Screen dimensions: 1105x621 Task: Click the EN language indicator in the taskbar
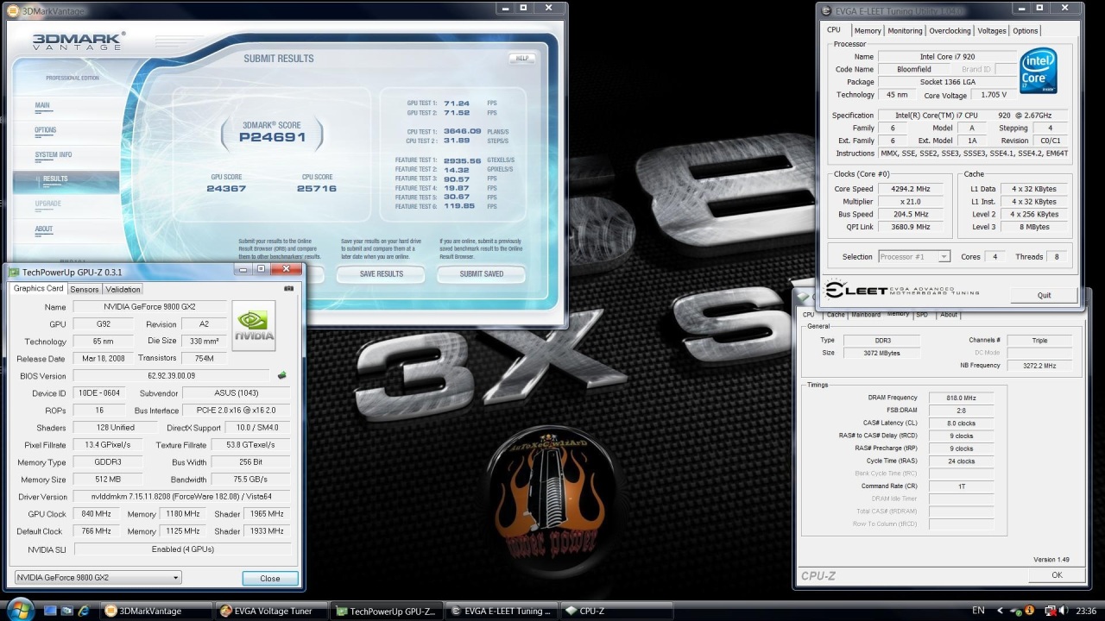point(978,611)
